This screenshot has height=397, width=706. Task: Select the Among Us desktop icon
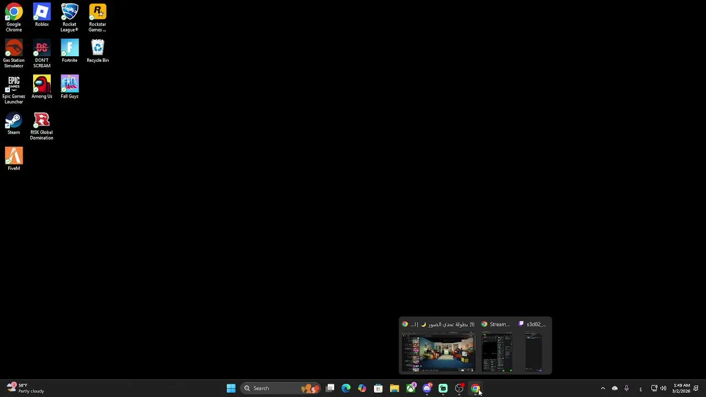[42, 87]
